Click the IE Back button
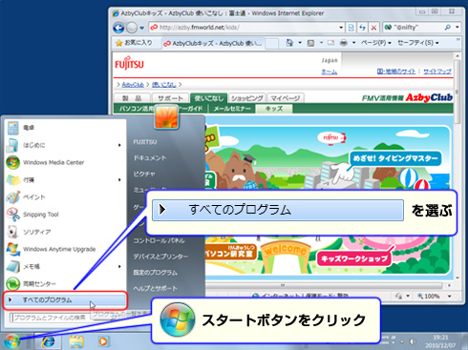The image size is (468, 350). [118, 28]
